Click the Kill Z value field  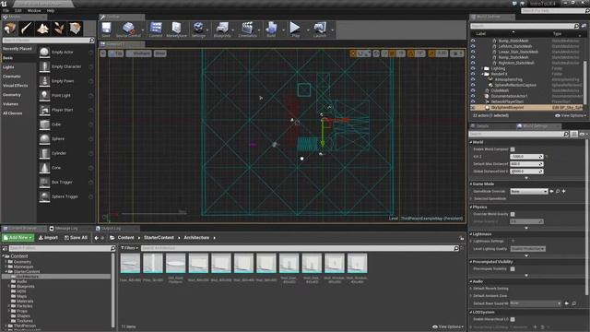[526, 157]
